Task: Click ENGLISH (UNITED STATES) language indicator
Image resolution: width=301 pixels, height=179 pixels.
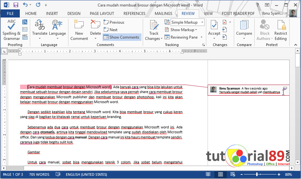Action: 86,174
